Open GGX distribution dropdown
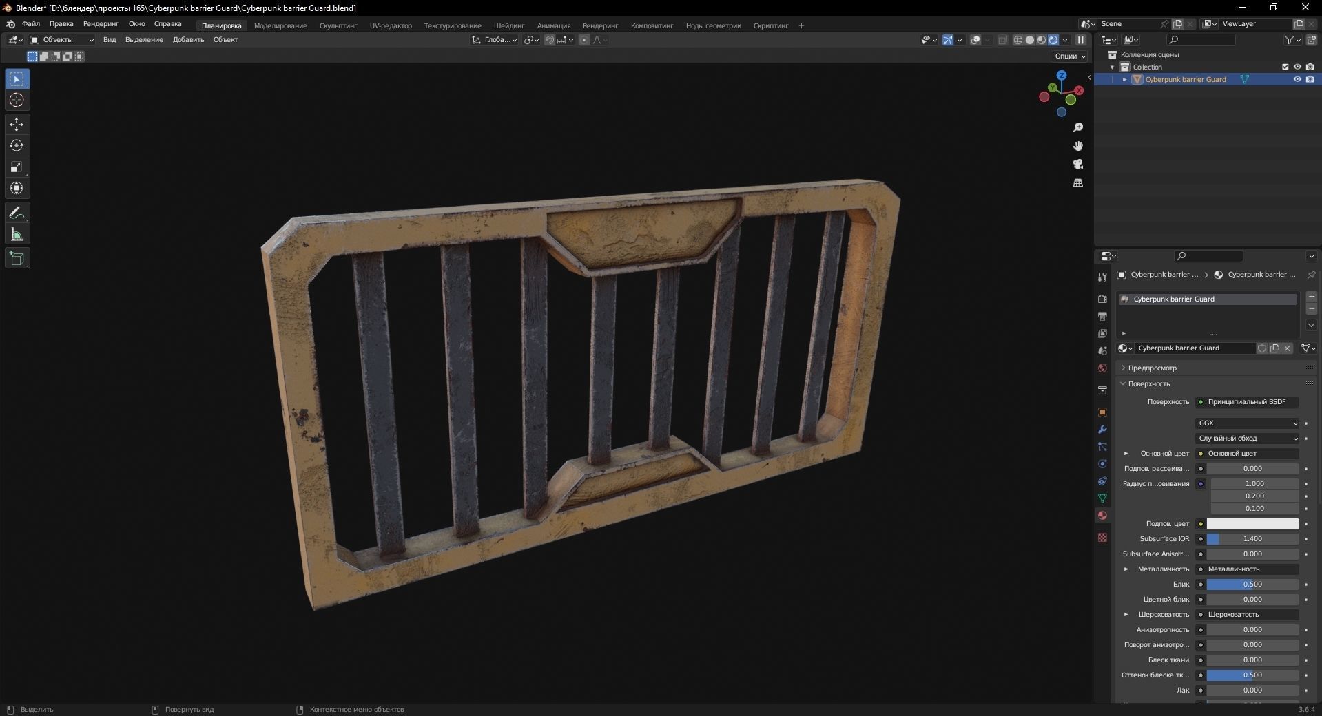1322x716 pixels. [x=1248, y=423]
